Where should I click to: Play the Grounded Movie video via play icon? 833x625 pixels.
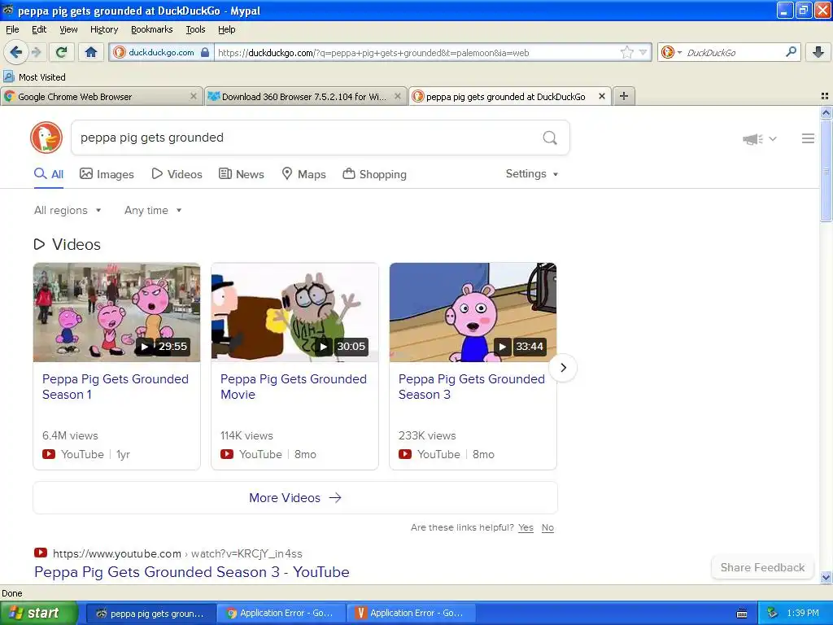(323, 347)
